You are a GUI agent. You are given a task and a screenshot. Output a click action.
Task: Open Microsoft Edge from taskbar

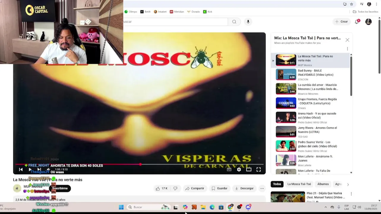tap(212, 207)
